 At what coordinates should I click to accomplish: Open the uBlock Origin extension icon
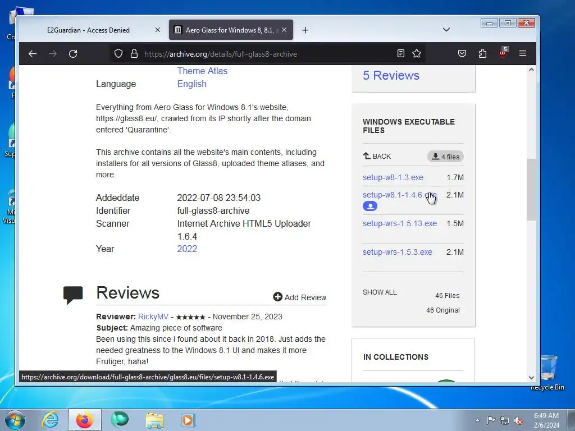pyautogui.click(x=503, y=52)
